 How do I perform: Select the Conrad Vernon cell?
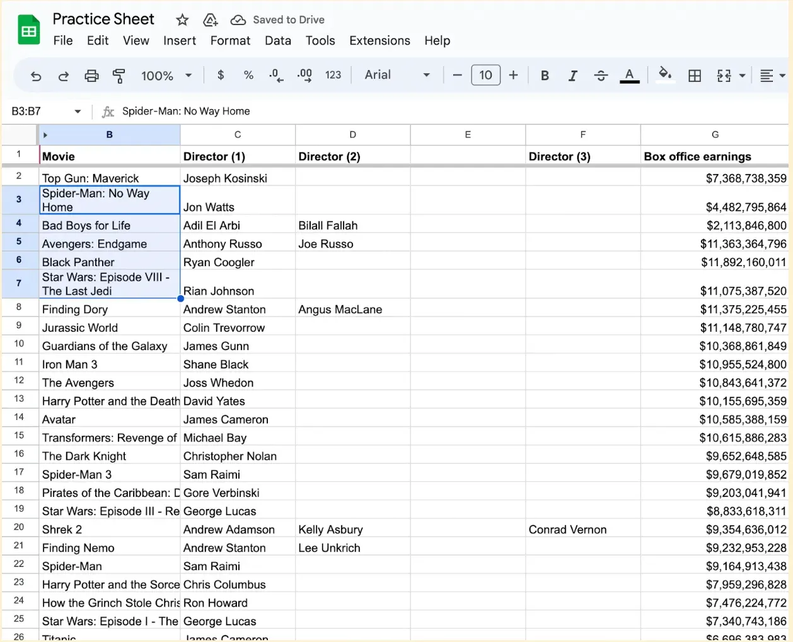pos(583,529)
